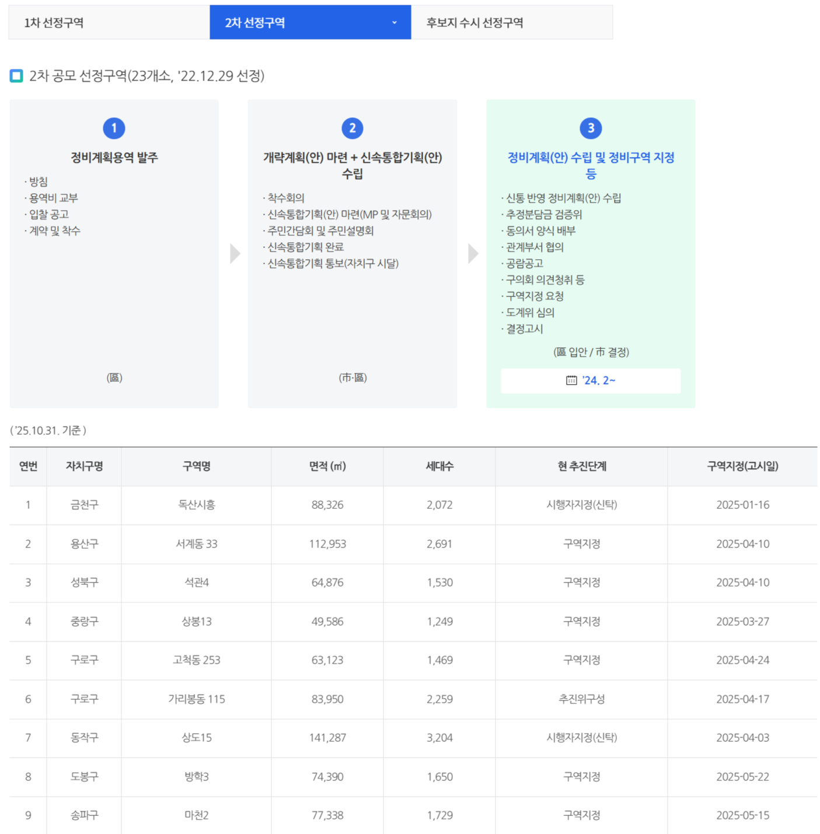The image size is (820, 834).
Task: Click the step 3 numbered circle icon
Action: (x=591, y=128)
